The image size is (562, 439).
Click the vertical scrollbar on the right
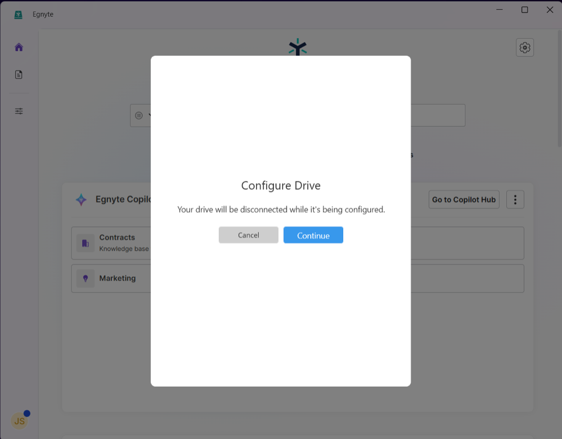(x=559, y=88)
